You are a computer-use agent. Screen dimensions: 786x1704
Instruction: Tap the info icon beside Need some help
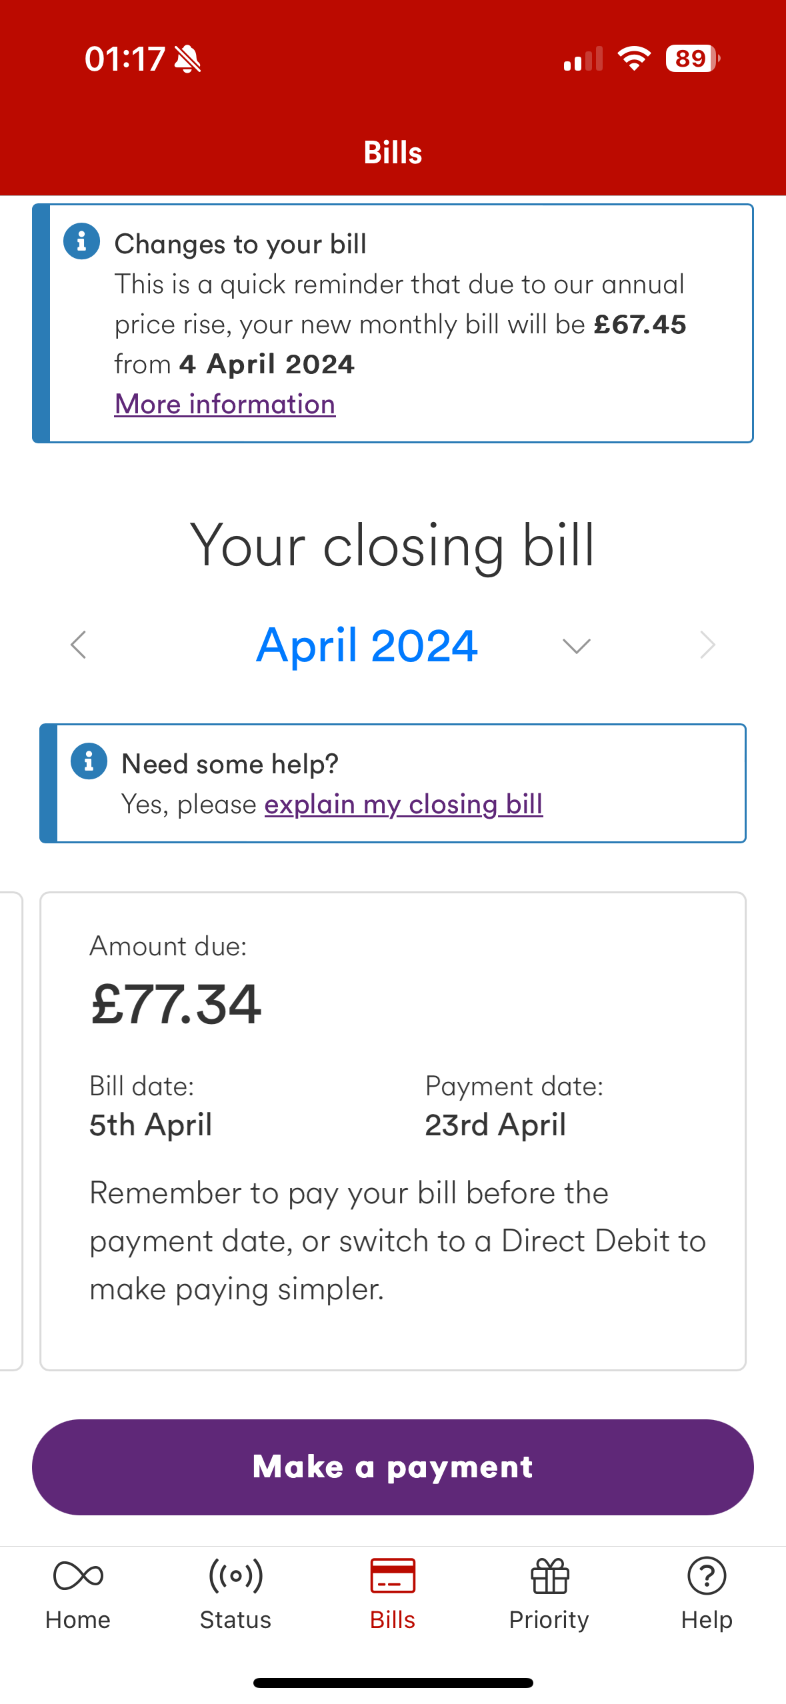[x=89, y=761]
